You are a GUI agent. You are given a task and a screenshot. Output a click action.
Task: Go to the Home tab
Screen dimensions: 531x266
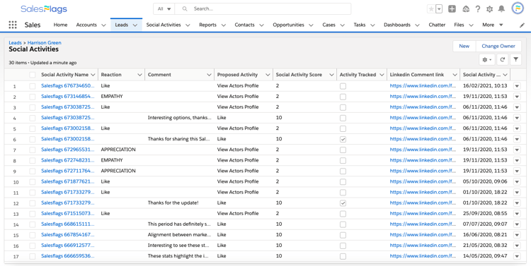(x=60, y=25)
